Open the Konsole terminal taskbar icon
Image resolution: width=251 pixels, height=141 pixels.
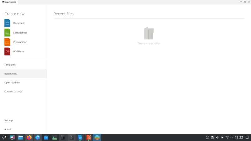[72, 138]
